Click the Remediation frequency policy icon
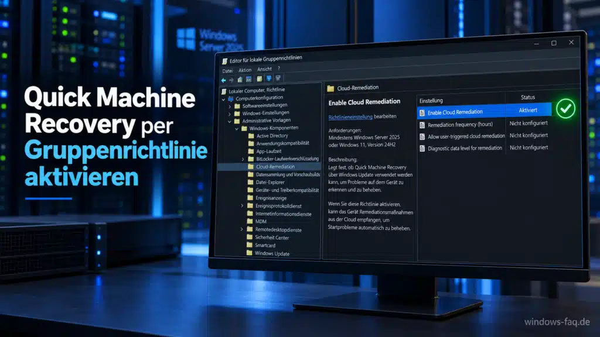 coord(422,125)
